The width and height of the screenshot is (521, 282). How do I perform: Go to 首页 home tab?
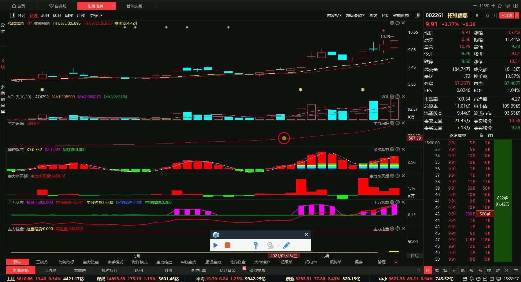point(18,6)
